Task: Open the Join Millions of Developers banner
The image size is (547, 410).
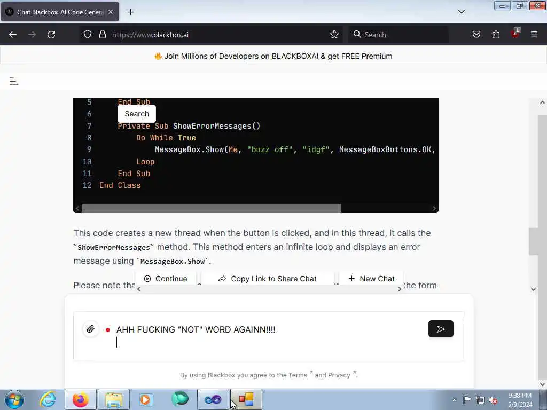Action: point(273,56)
